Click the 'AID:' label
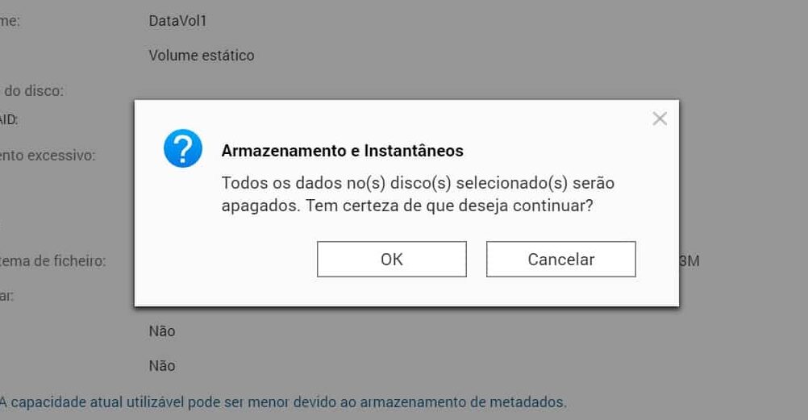Image resolution: width=808 pixels, height=420 pixels. pos(9,120)
